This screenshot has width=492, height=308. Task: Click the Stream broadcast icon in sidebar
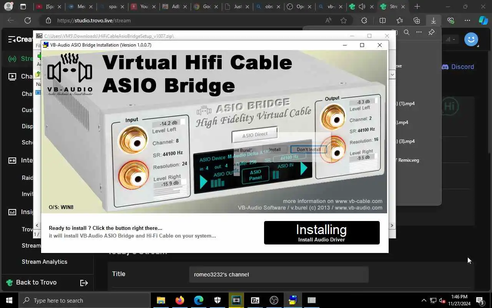12,59
